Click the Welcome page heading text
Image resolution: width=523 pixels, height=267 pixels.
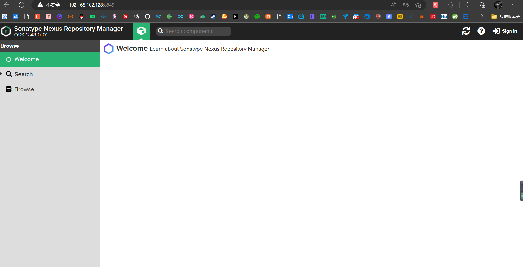click(132, 48)
